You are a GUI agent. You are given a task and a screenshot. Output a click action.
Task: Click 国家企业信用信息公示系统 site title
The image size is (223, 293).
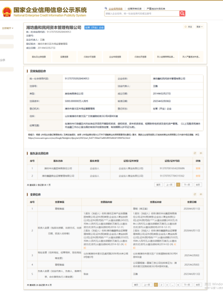tap(50, 10)
